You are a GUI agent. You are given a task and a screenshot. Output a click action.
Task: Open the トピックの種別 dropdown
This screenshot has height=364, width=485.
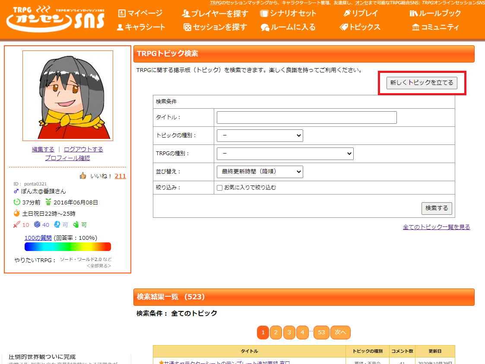260,136
